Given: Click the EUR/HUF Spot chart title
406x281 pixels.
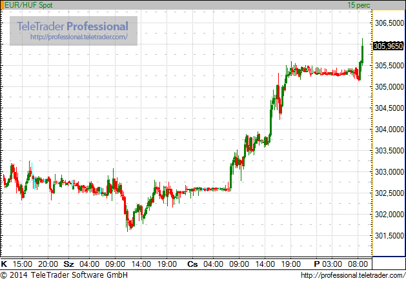Looking at the screenshot, I should click(x=26, y=5).
